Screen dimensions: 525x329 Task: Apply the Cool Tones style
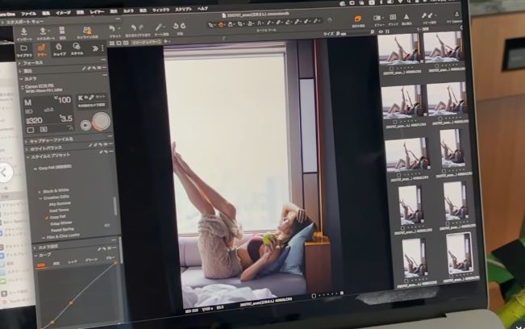[59, 210]
